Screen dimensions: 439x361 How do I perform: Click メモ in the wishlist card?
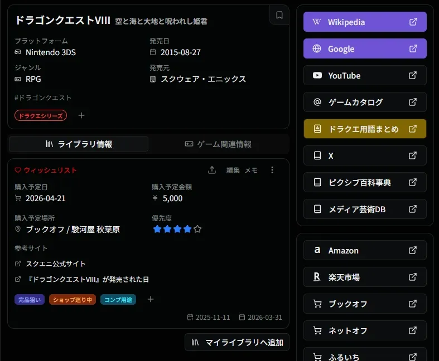click(x=251, y=170)
